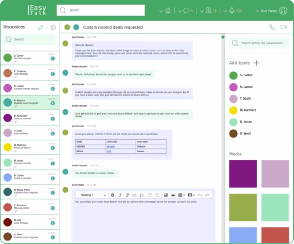
Task: Select the K. Lamar custom design request discussion
Action: point(29,88)
